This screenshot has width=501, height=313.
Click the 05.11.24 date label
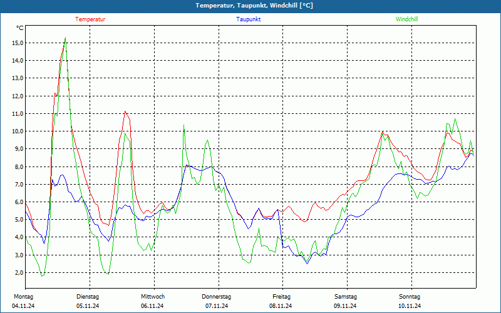[88, 306]
